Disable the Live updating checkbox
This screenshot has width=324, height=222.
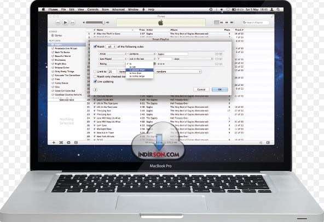(x=95, y=81)
